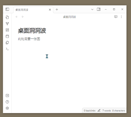Image resolution: width=131 pixels, height=117 pixels.
Task: Click the text line 此处需要一张图
Action: click(29, 39)
